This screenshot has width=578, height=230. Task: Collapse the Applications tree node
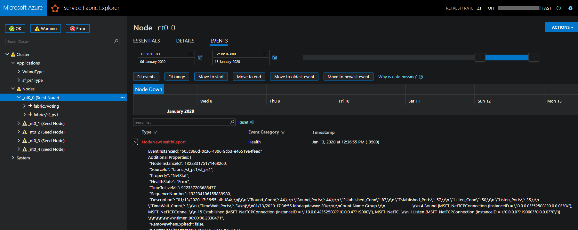pyautogui.click(x=13, y=63)
